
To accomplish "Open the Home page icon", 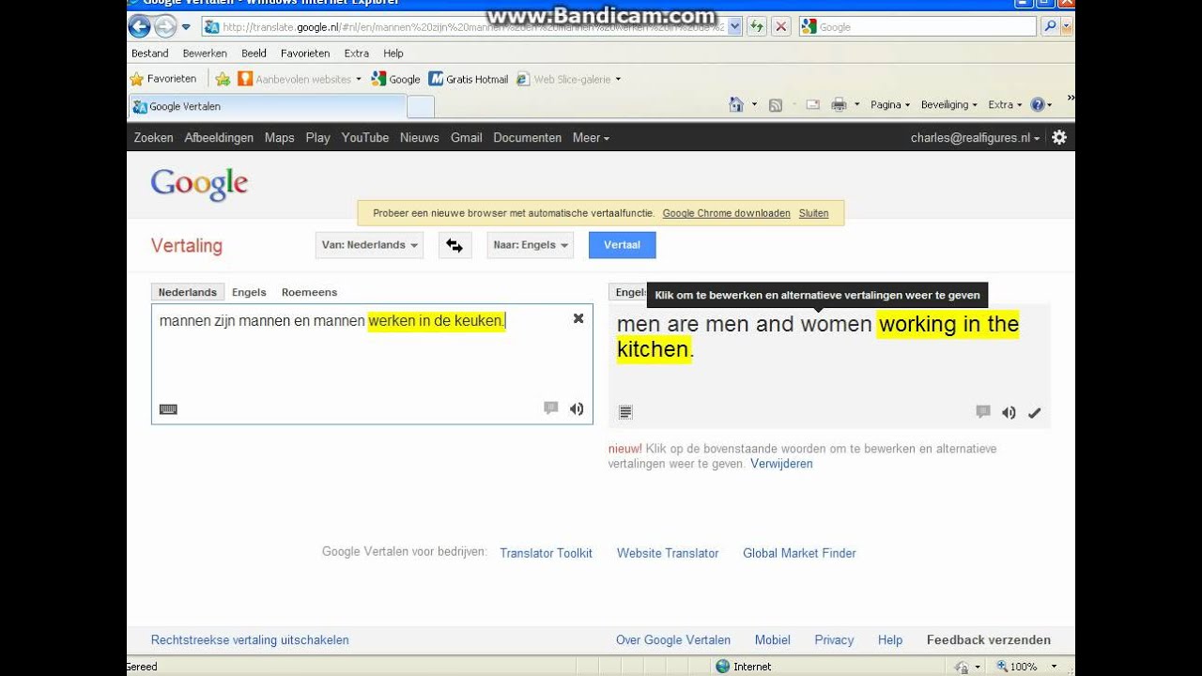I will [737, 104].
